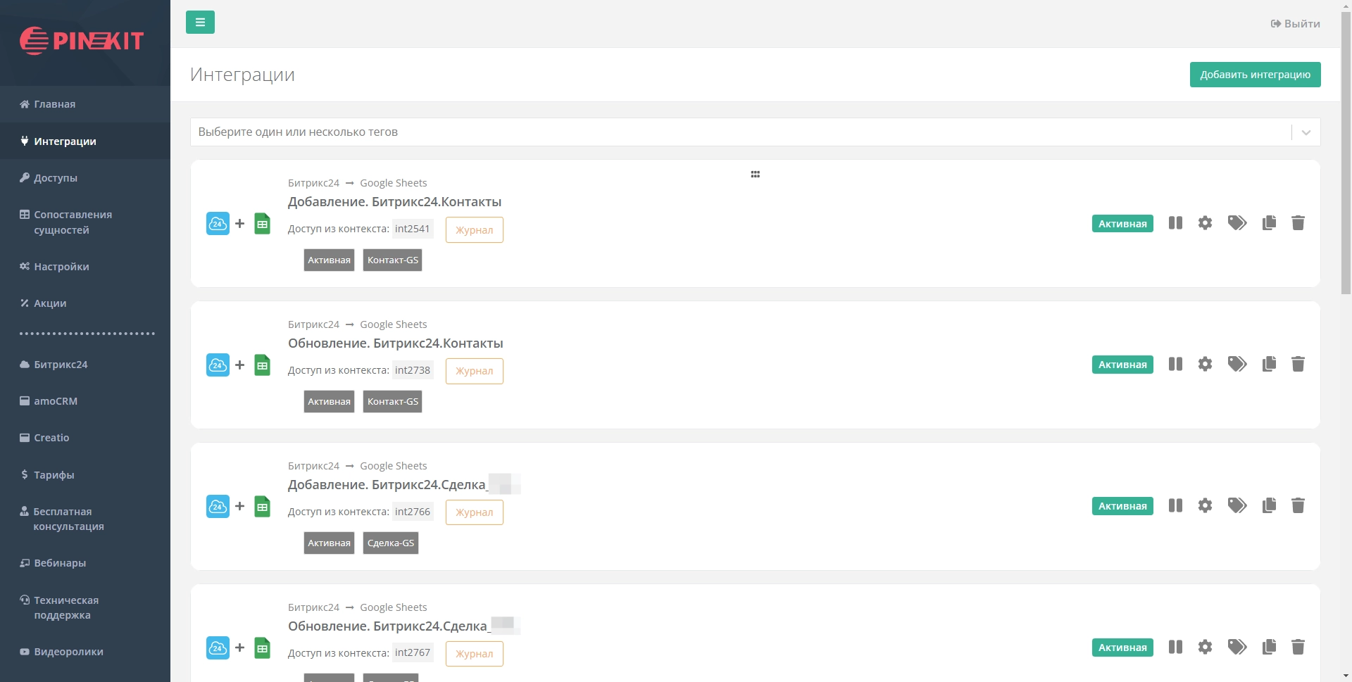Pause the int2766 Сделка integration
The height and width of the screenshot is (682, 1352).
click(1175, 505)
